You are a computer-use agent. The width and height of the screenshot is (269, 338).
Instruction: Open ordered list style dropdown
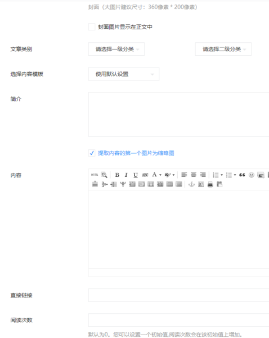click(222, 175)
